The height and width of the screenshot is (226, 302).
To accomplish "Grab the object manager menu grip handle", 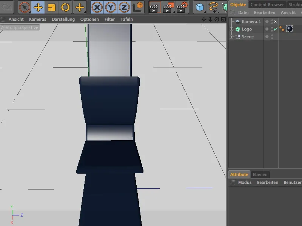I will 233,13.
